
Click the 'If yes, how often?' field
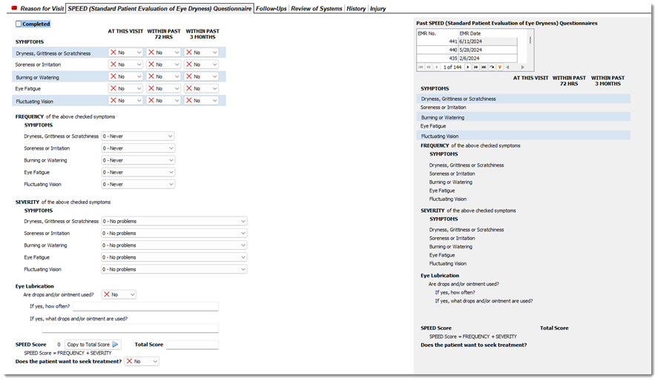pyautogui.click(x=145, y=306)
